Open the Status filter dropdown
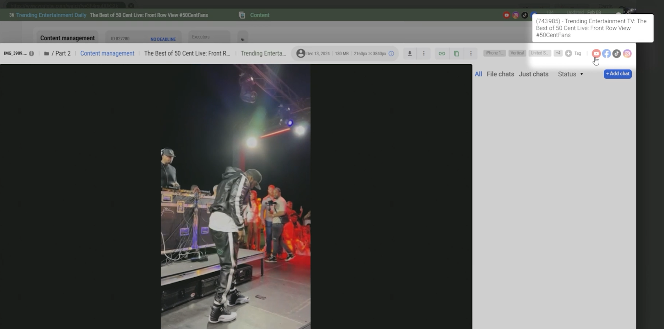Image resolution: width=664 pixels, height=329 pixels. pyautogui.click(x=570, y=74)
